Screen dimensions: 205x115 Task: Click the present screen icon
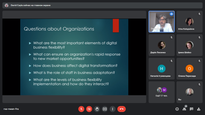105,109
